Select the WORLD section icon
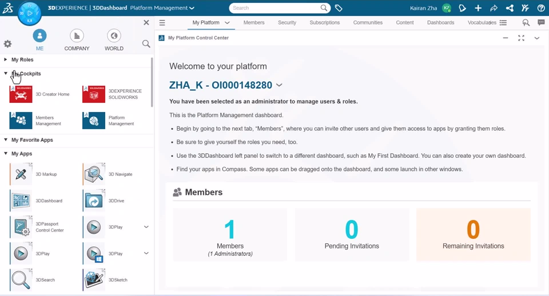This screenshot has height=296, width=549. point(114,35)
